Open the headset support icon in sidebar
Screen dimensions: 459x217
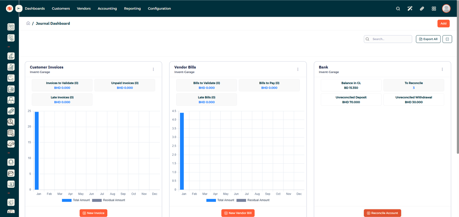pos(11,162)
